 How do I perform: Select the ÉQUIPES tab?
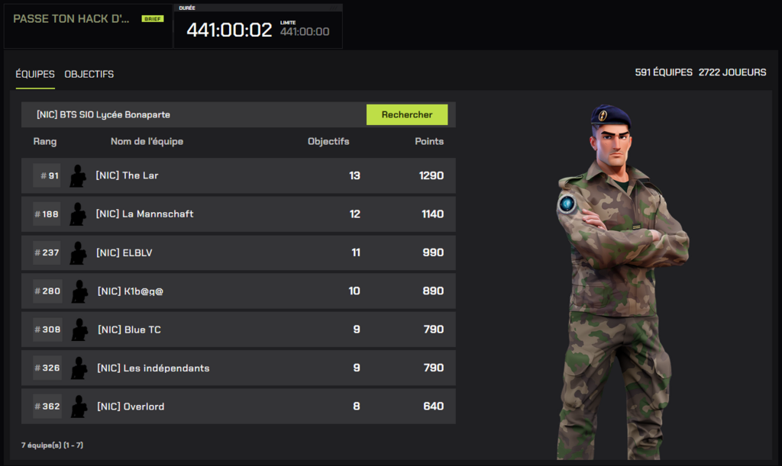coord(35,74)
